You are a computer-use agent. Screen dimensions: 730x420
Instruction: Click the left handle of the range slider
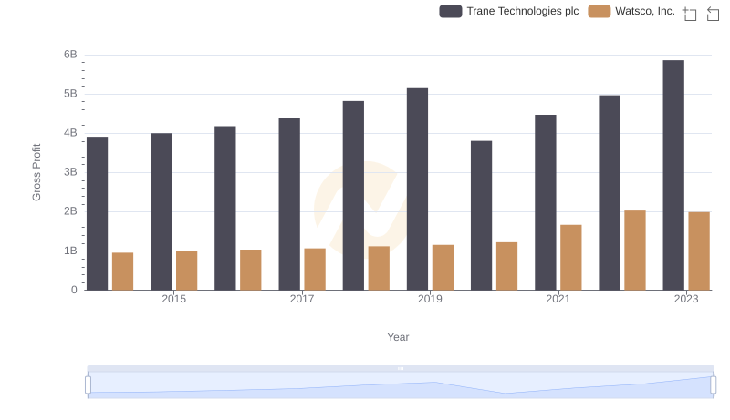[89, 385]
